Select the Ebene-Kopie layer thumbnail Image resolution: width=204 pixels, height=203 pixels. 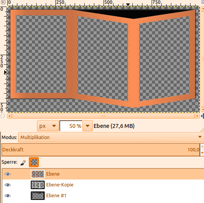tap(38, 185)
